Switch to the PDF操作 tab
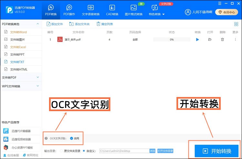Viewport: 242px width, 159px height. 69,10
